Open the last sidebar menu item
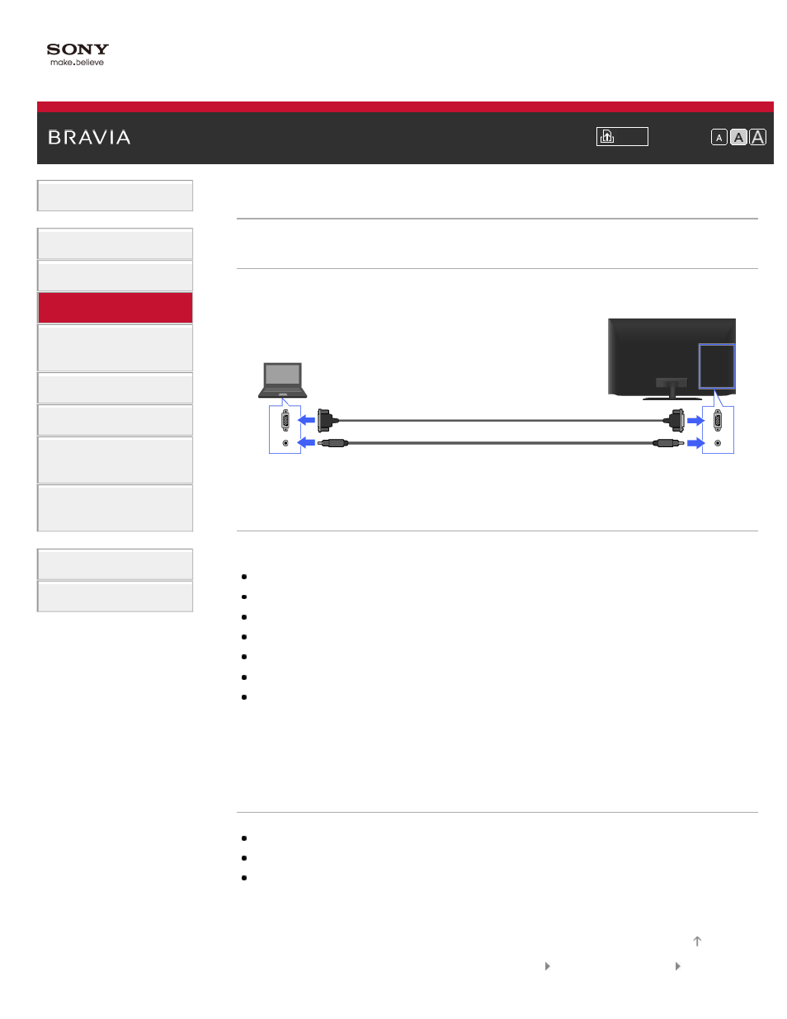This screenshot has height=1019, width=787. pos(115,597)
